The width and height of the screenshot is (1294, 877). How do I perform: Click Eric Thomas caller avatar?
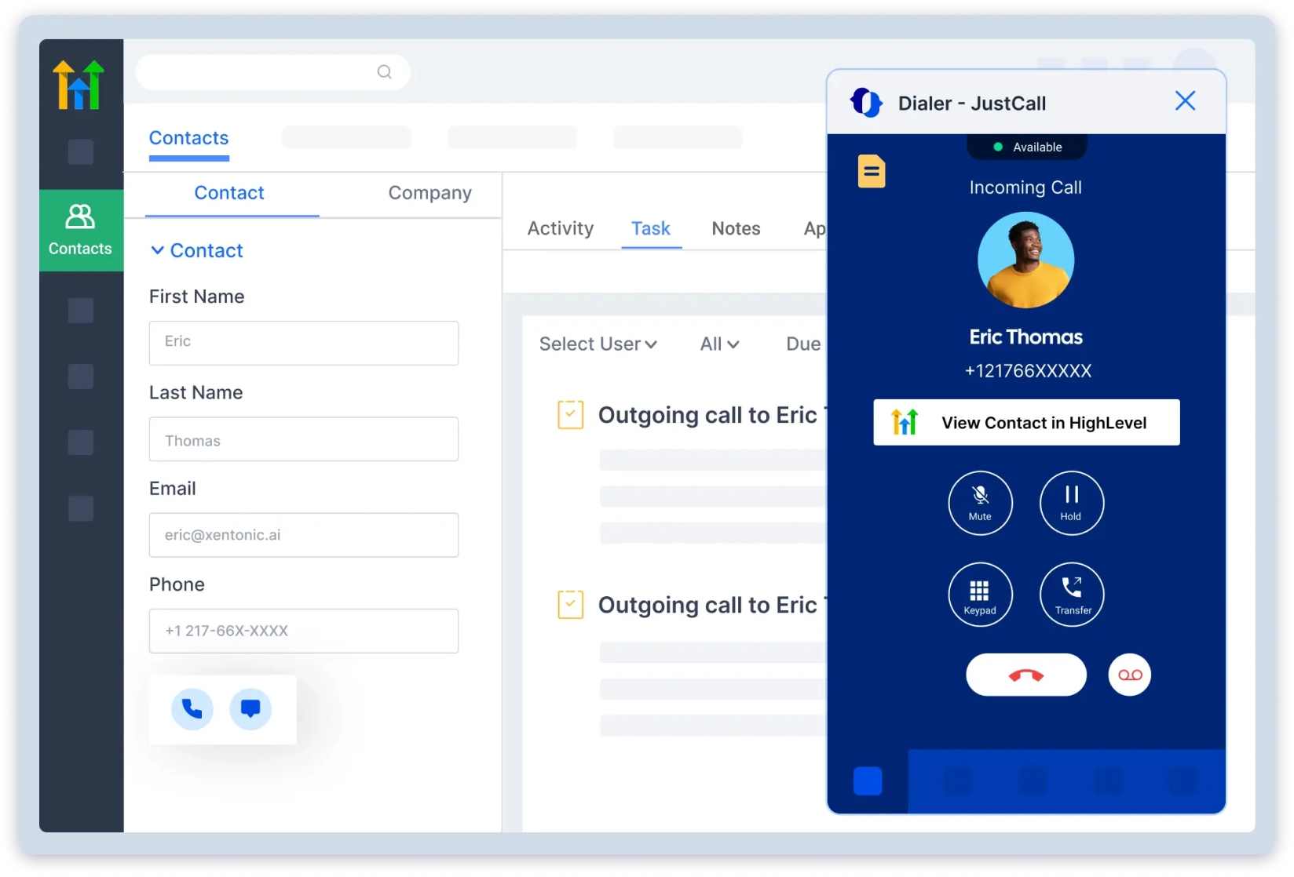click(1025, 260)
